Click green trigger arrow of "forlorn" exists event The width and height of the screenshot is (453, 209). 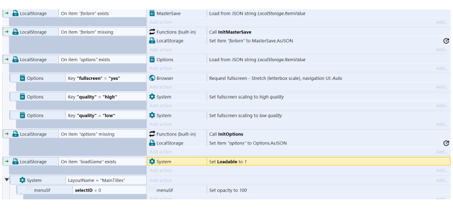(x=7, y=13)
